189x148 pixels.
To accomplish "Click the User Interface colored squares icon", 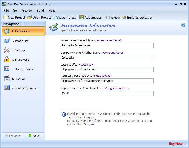I will click(7, 69).
